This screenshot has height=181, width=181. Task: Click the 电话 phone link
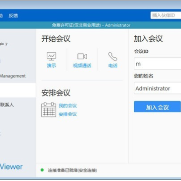point(113,65)
